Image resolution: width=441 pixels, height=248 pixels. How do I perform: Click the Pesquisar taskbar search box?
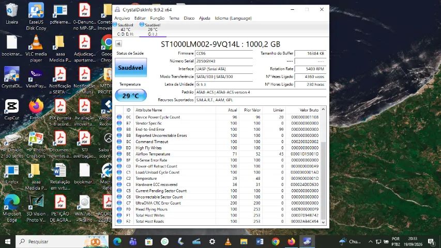tap(62, 241)
